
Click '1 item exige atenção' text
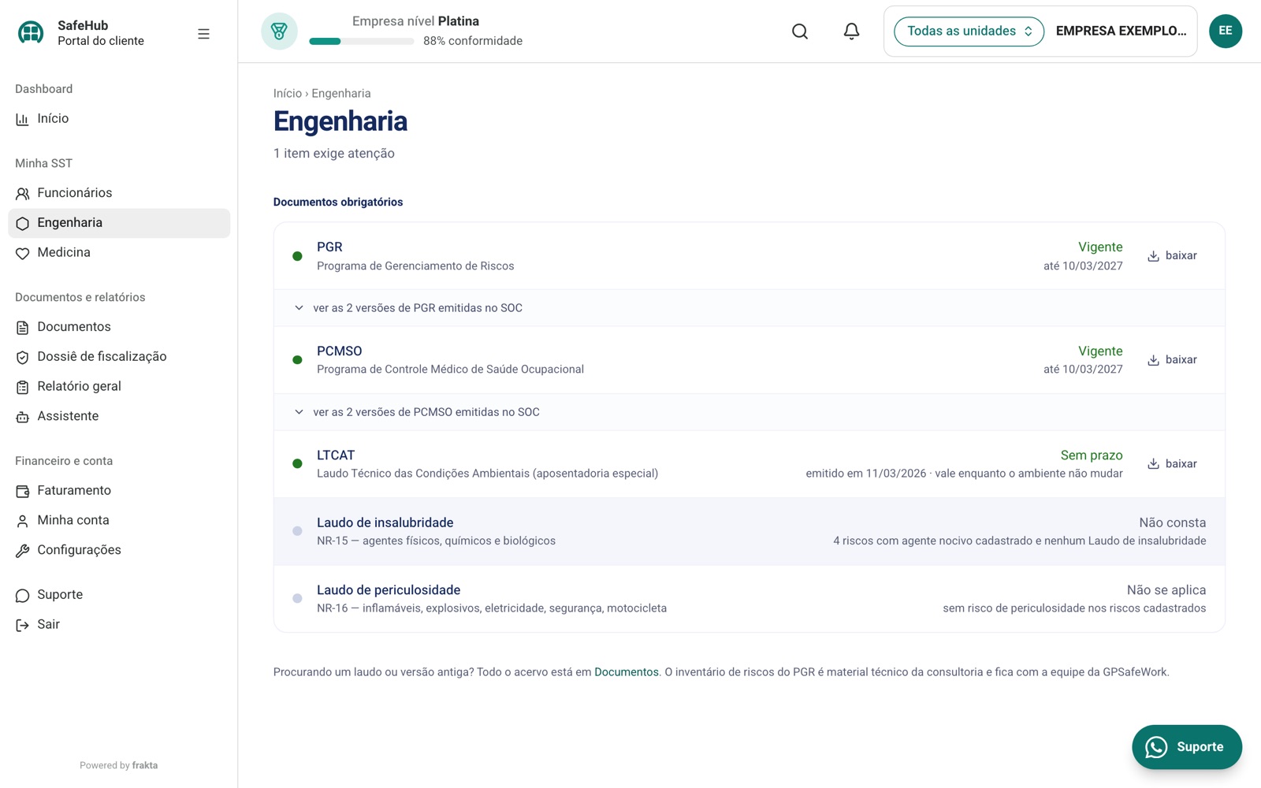click(x=334, y=154)
